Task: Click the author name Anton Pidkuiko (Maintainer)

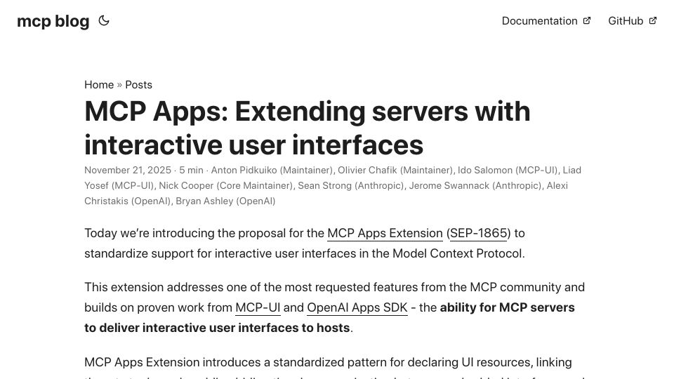Action: click(x=272, y=170)
